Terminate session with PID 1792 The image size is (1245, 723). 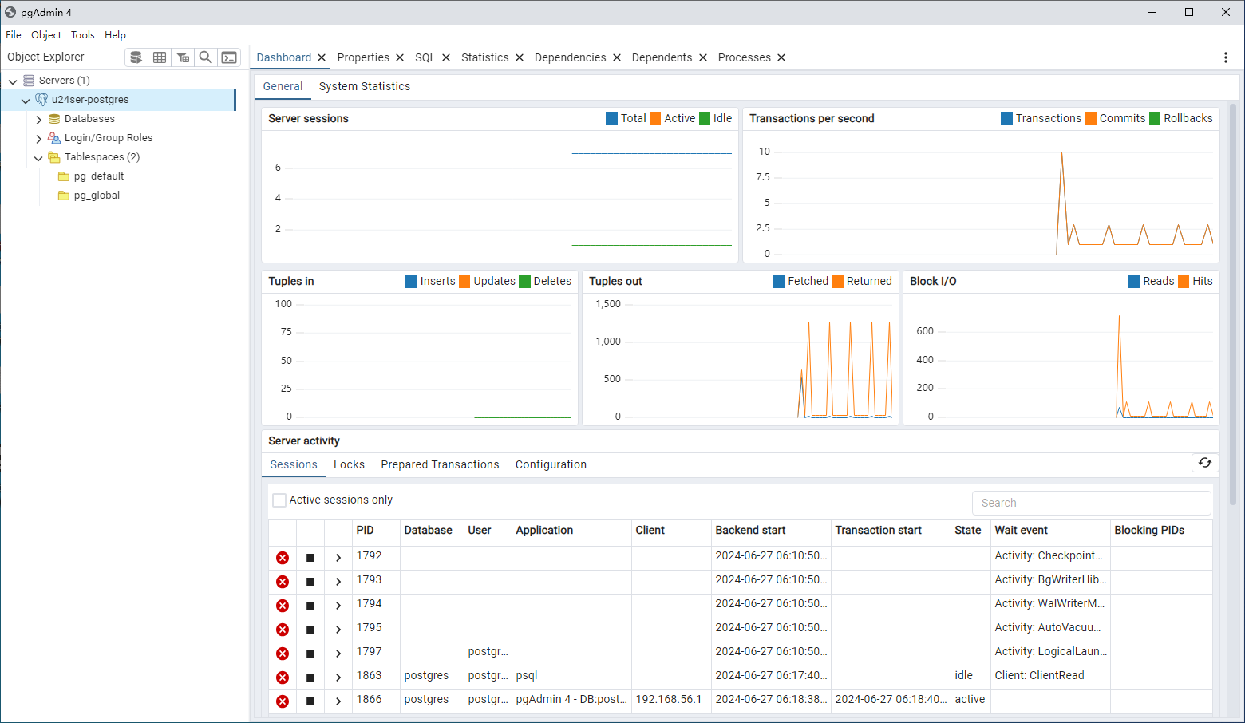point(283,558)
